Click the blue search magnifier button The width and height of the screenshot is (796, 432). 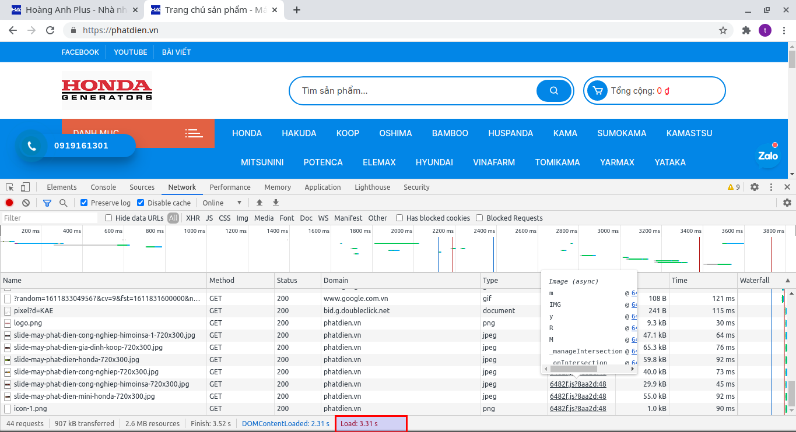554,90
